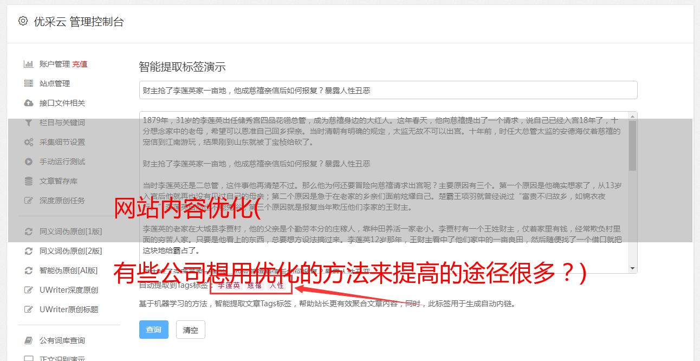Click the extracted tag 李莲英
The height and width of the screenshot is (361, 700).
tap(229, 285)
